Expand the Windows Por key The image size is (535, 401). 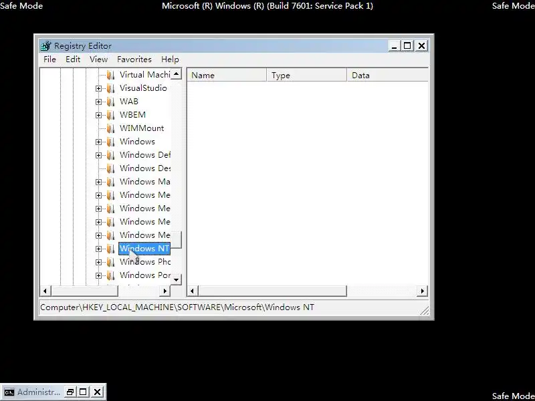point(98,275)
